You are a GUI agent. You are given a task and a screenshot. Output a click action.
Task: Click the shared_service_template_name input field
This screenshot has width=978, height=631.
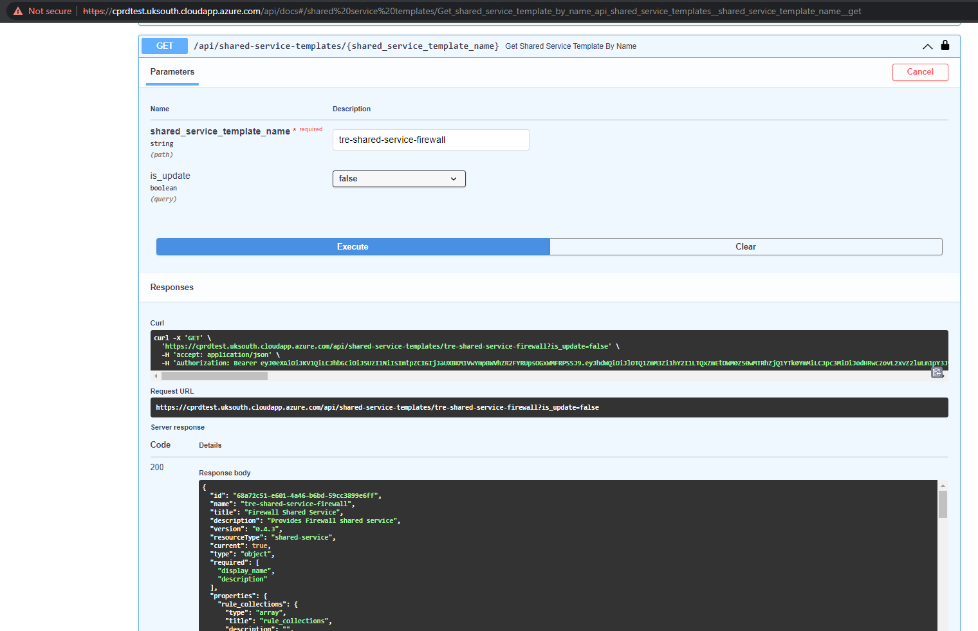tap(430, 140)
